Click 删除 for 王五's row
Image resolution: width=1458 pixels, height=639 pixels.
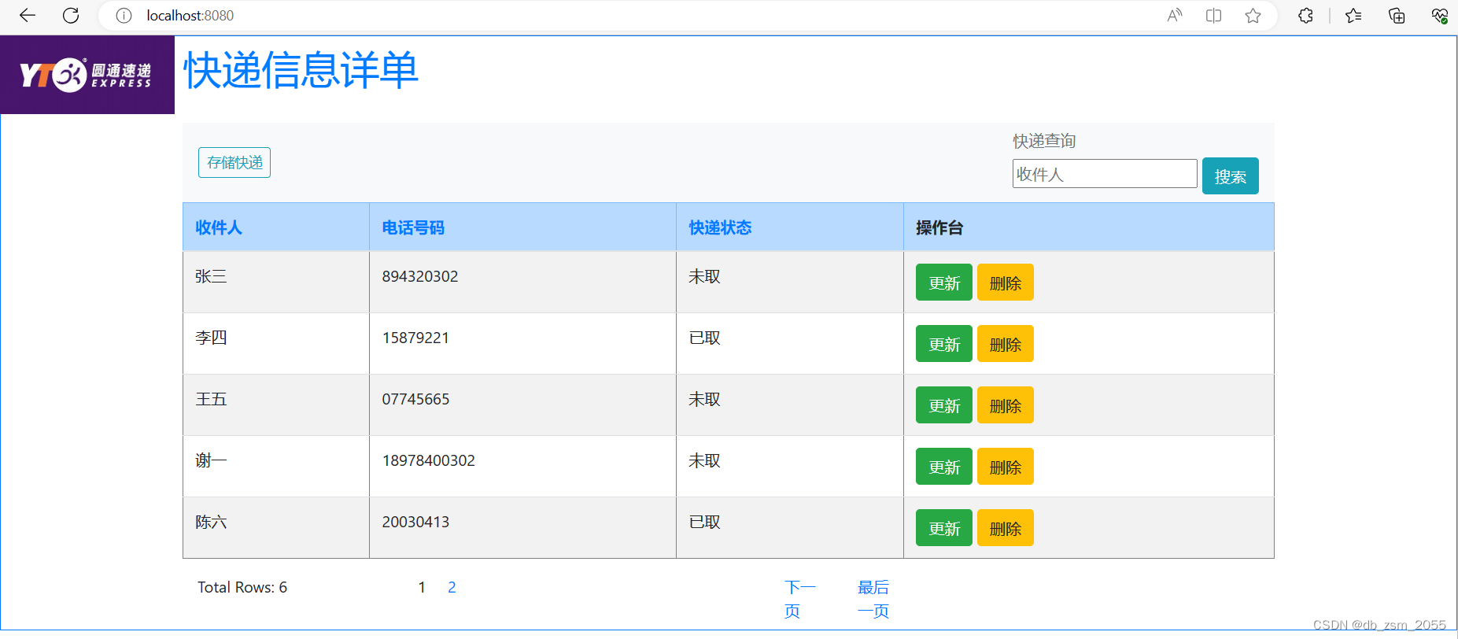(x=1006, y=405)
